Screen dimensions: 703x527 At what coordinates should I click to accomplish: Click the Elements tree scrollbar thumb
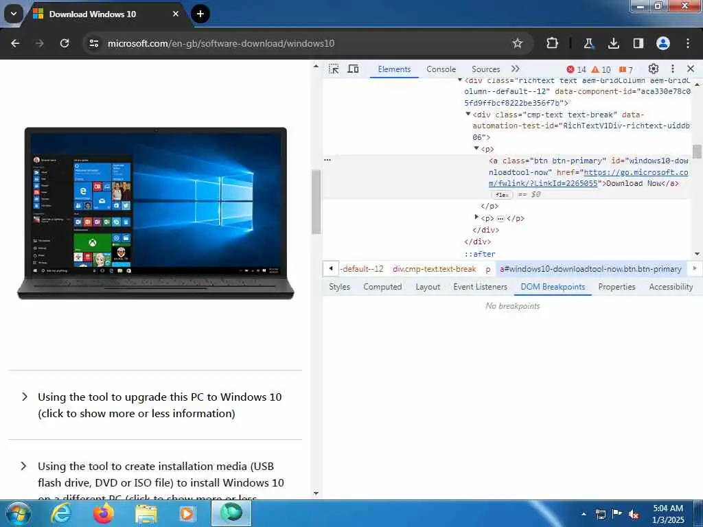[x=697, y=151]
